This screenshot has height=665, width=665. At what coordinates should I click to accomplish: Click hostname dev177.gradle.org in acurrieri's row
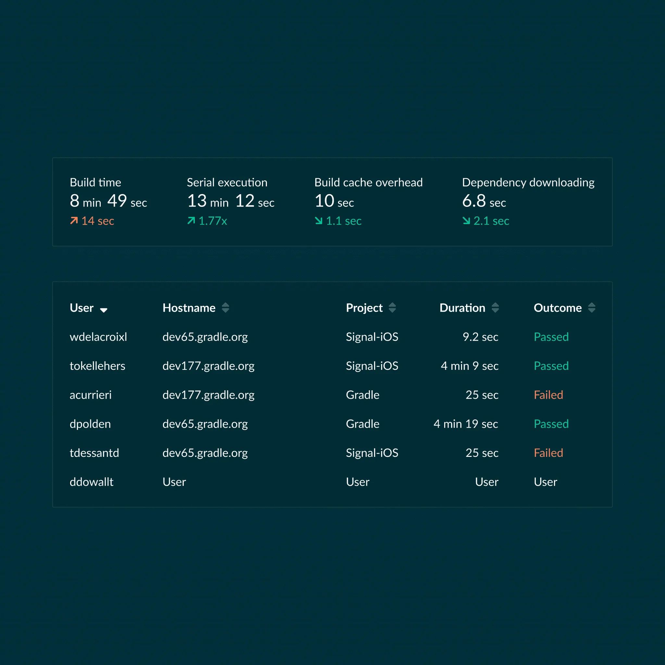pos(208,395)
